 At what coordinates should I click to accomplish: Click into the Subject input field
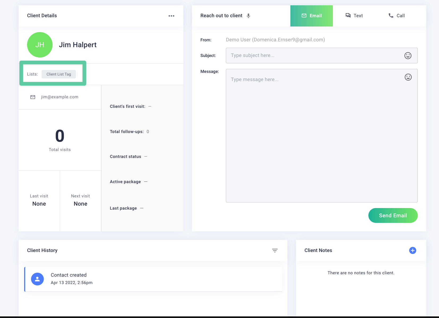pyautogui.click(x=322, y=56)
